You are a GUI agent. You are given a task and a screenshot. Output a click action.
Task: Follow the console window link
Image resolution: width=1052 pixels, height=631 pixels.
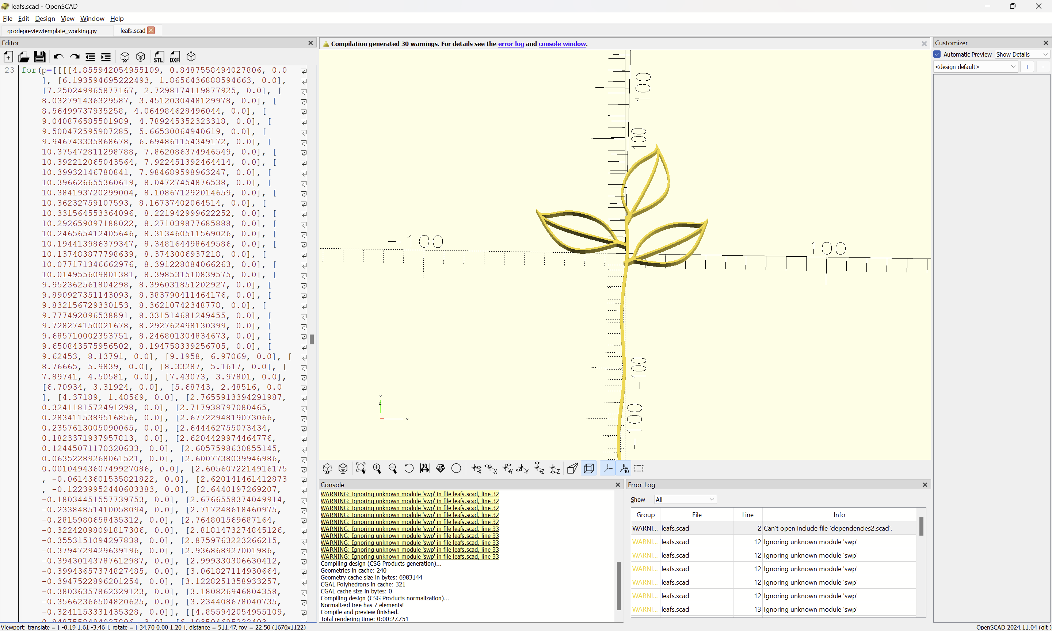(562, 44)
